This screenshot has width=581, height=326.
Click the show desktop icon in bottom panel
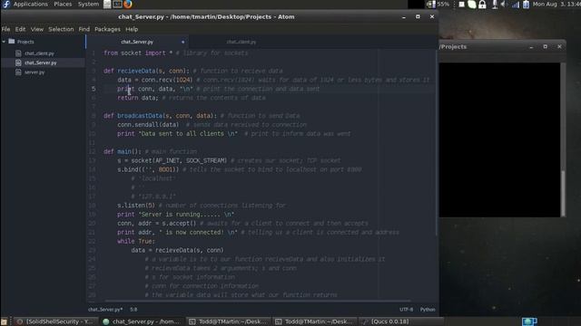pyautogui.click(x=4, y=321)
